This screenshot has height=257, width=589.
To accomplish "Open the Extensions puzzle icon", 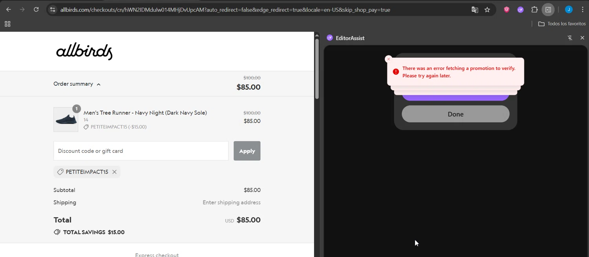I will coord(534,10).
